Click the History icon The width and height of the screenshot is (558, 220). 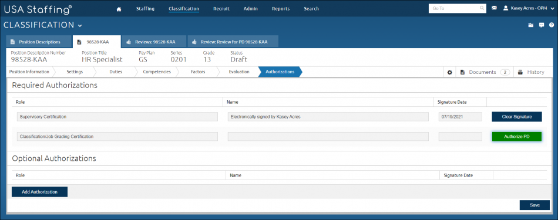(x=520, y=72)
